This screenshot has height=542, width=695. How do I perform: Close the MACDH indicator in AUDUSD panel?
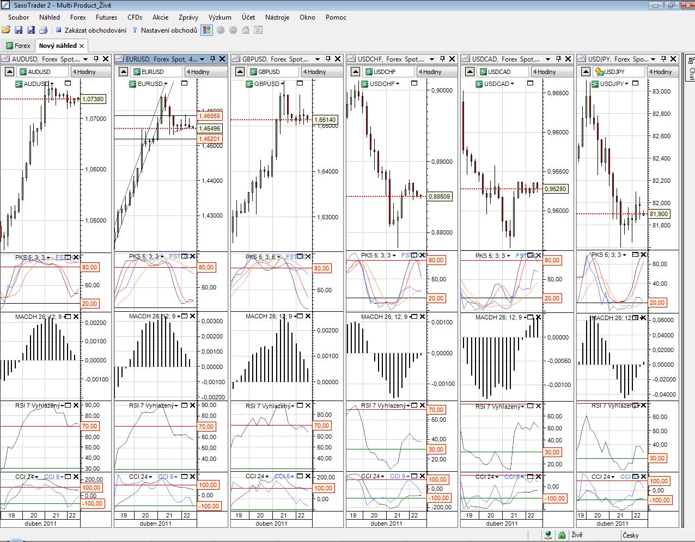(x=76, y=316)
